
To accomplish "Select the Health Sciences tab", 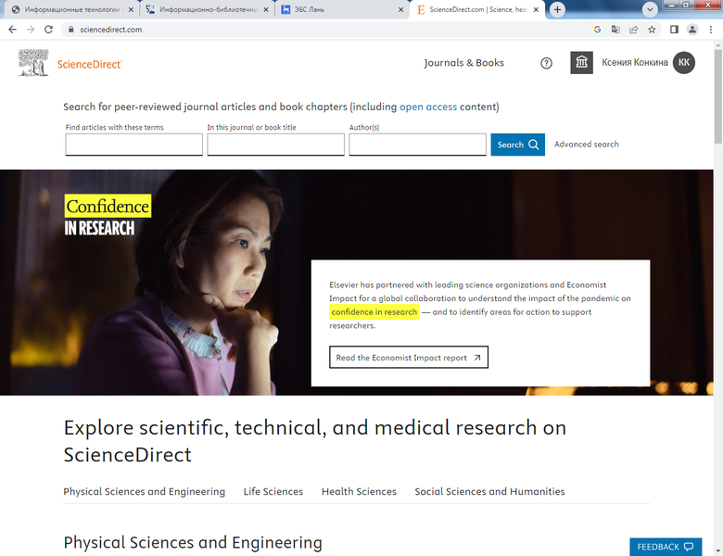I will point(360,491).
